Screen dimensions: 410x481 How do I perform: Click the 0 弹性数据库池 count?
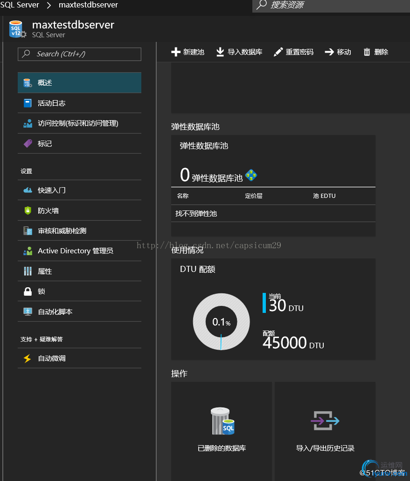coord(211,175)
